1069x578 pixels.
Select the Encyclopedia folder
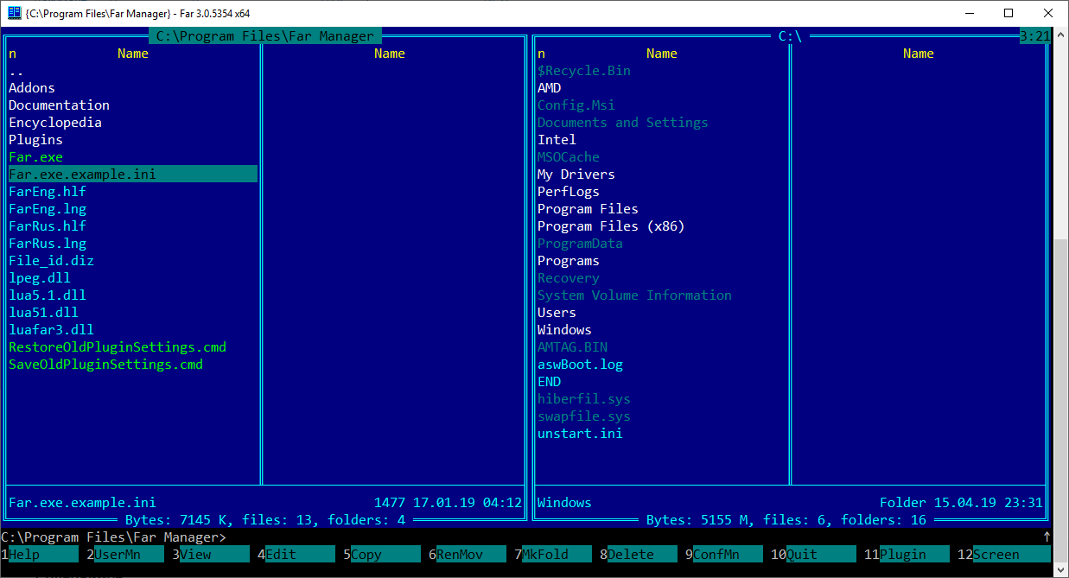(x=55, y=123)
